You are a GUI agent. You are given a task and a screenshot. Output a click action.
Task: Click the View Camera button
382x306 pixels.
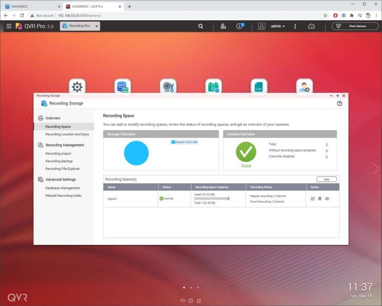click(x=355, y=26)
